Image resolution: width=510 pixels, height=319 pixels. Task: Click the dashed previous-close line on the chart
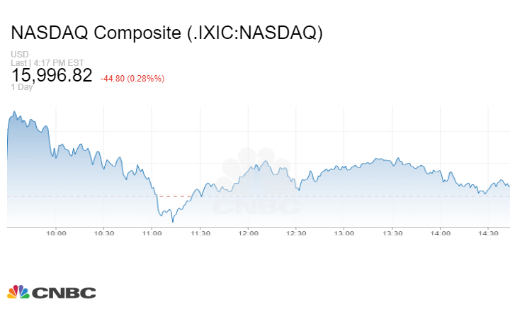[177, 196]
